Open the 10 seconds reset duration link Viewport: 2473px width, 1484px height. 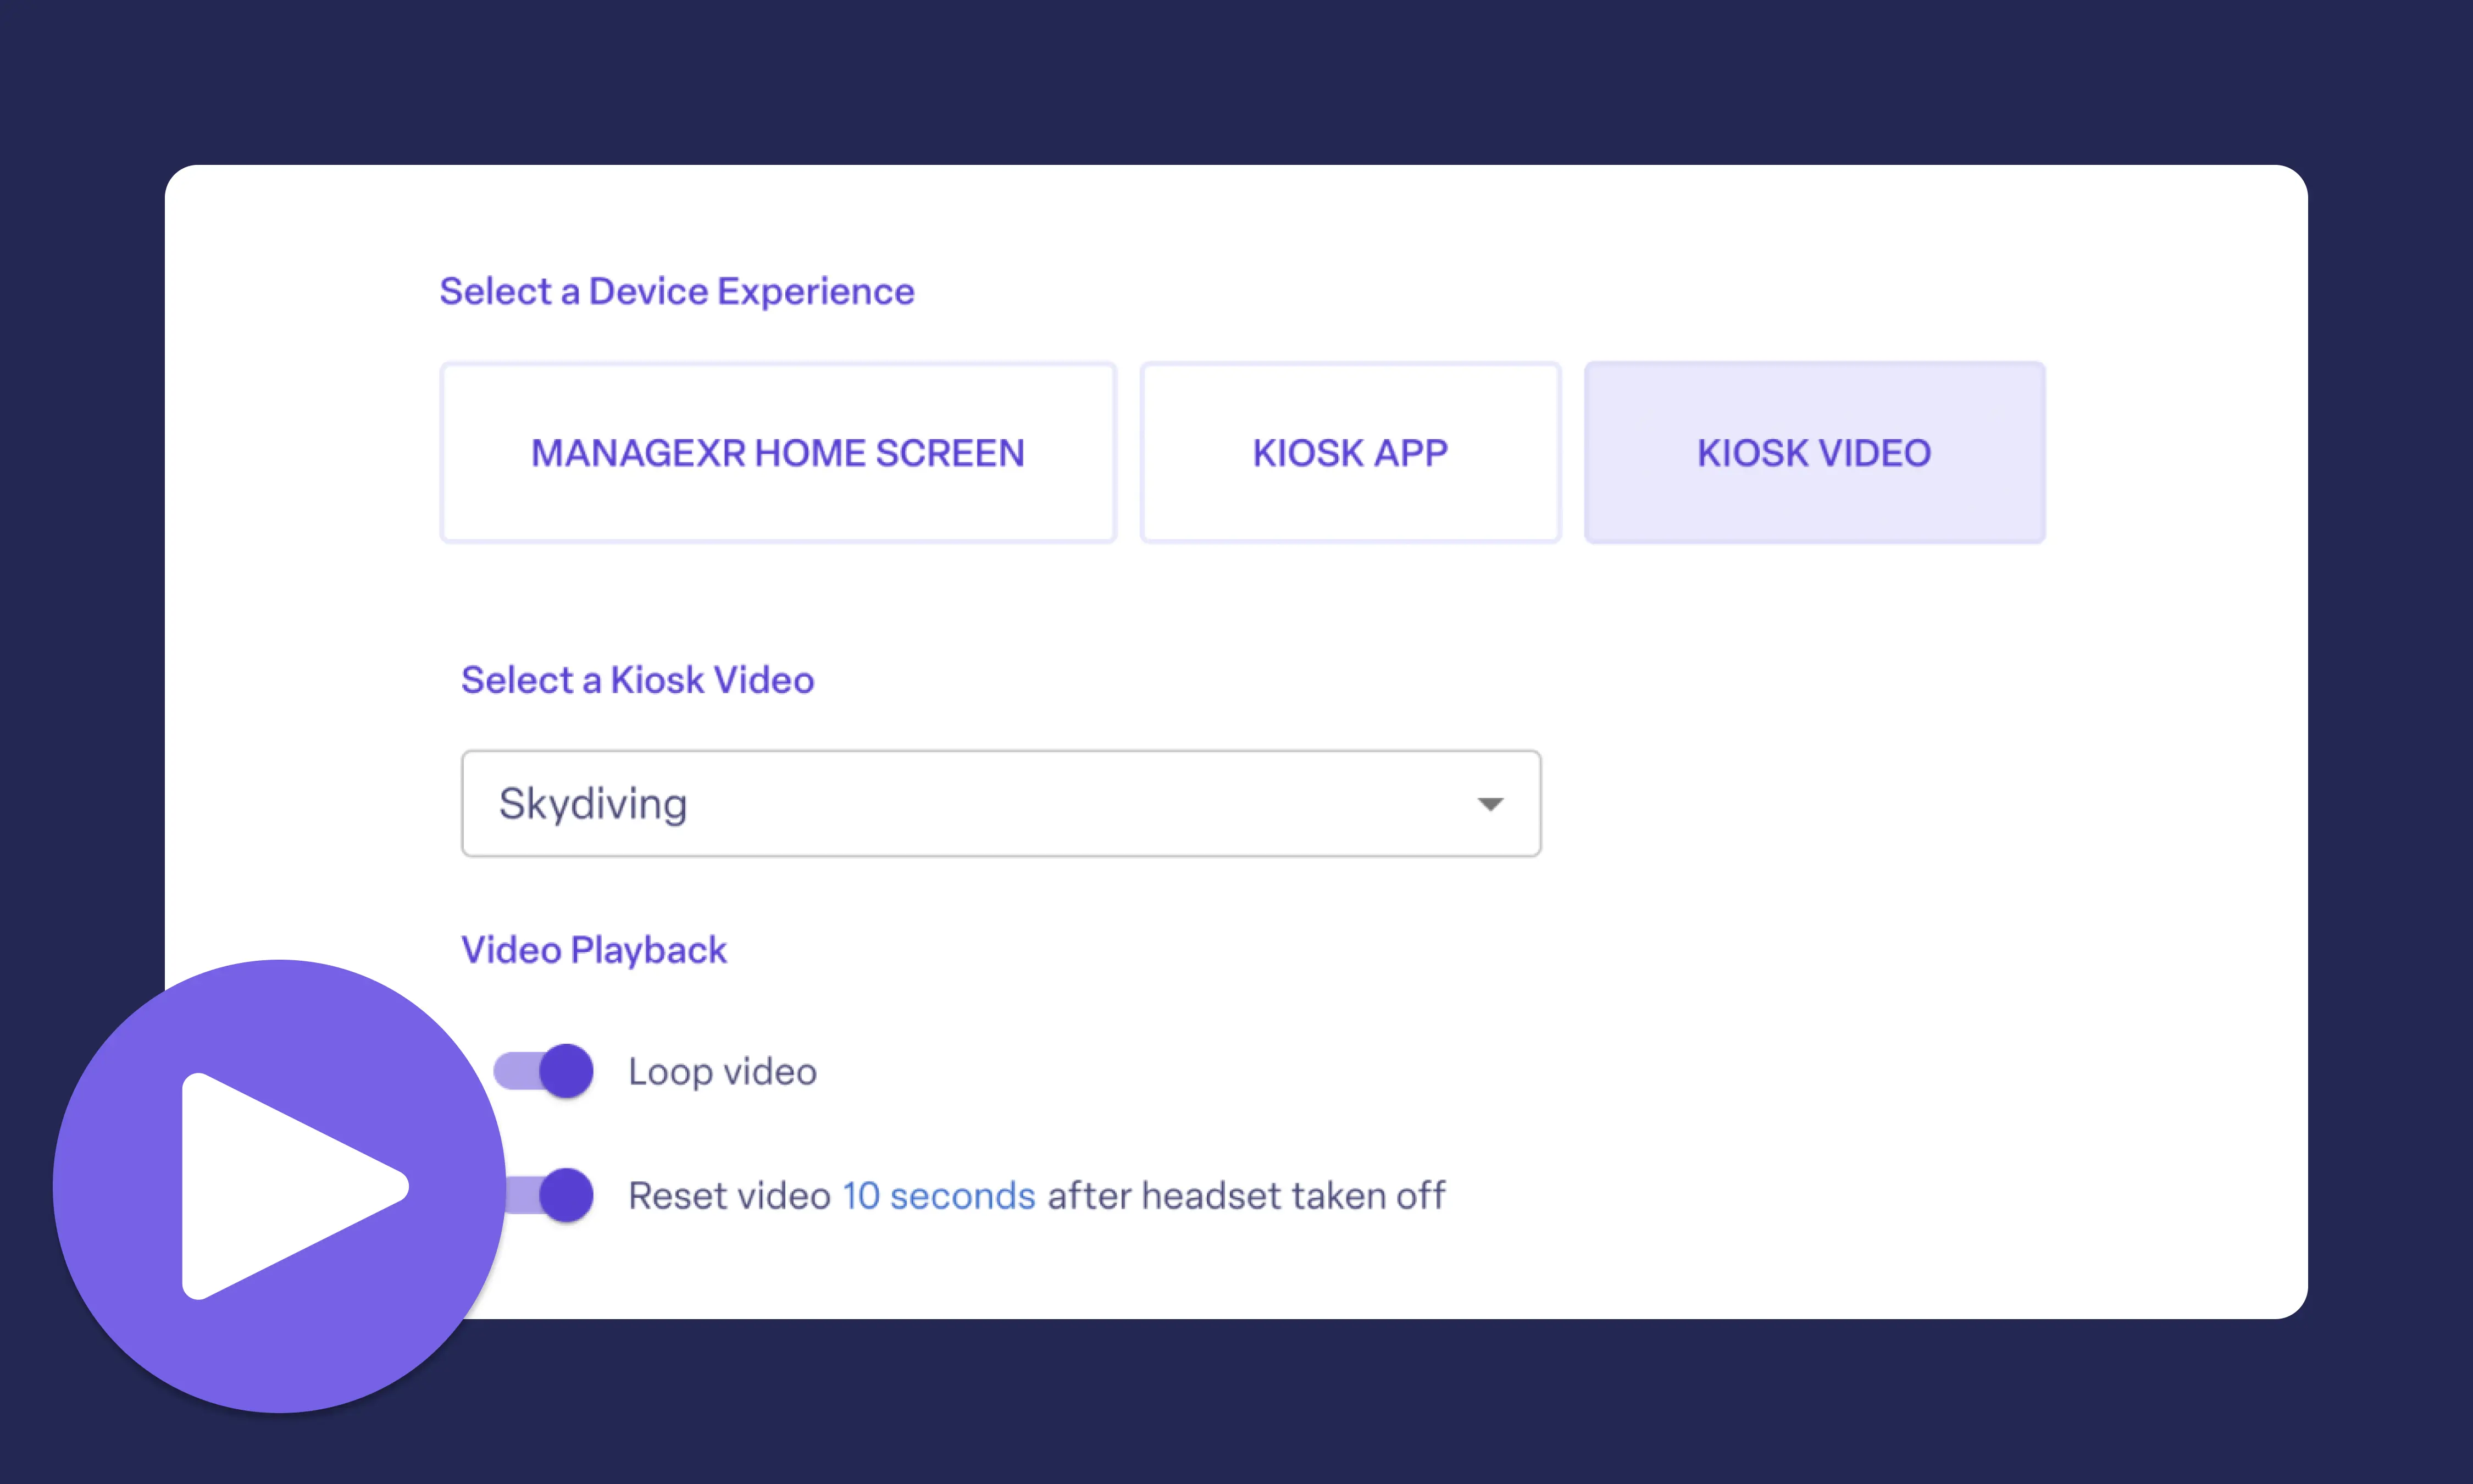click(x=939, y=1196)
